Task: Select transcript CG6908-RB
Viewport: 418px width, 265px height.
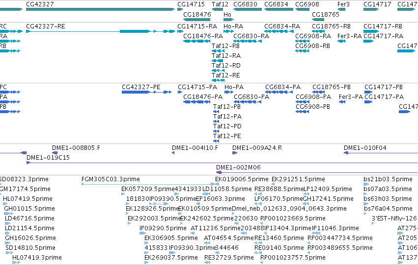Action: pyautogui.click(x=302, y=51)
